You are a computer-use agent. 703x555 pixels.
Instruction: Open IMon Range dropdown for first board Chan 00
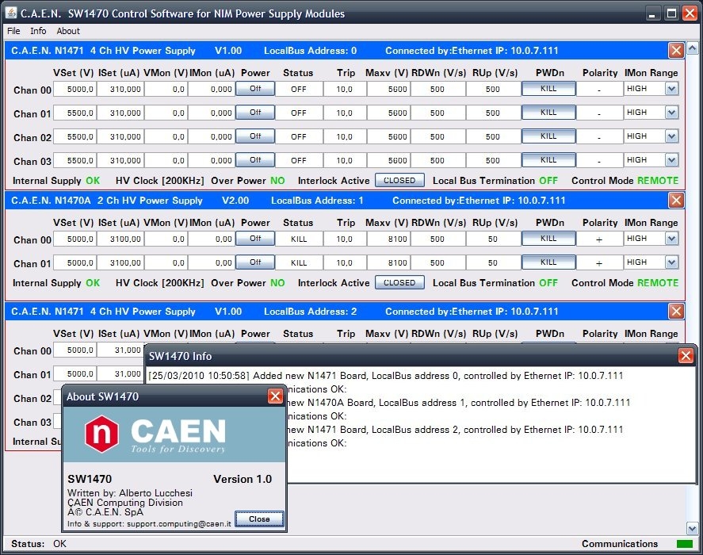coord(671,89)
